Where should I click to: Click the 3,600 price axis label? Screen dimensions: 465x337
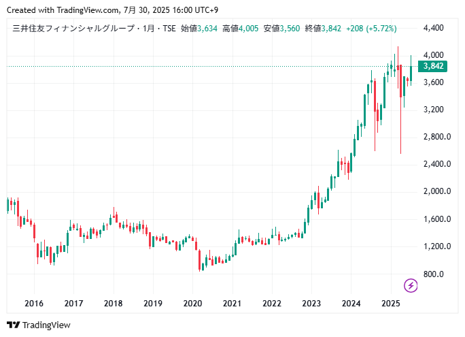click(x=434, y=82)
